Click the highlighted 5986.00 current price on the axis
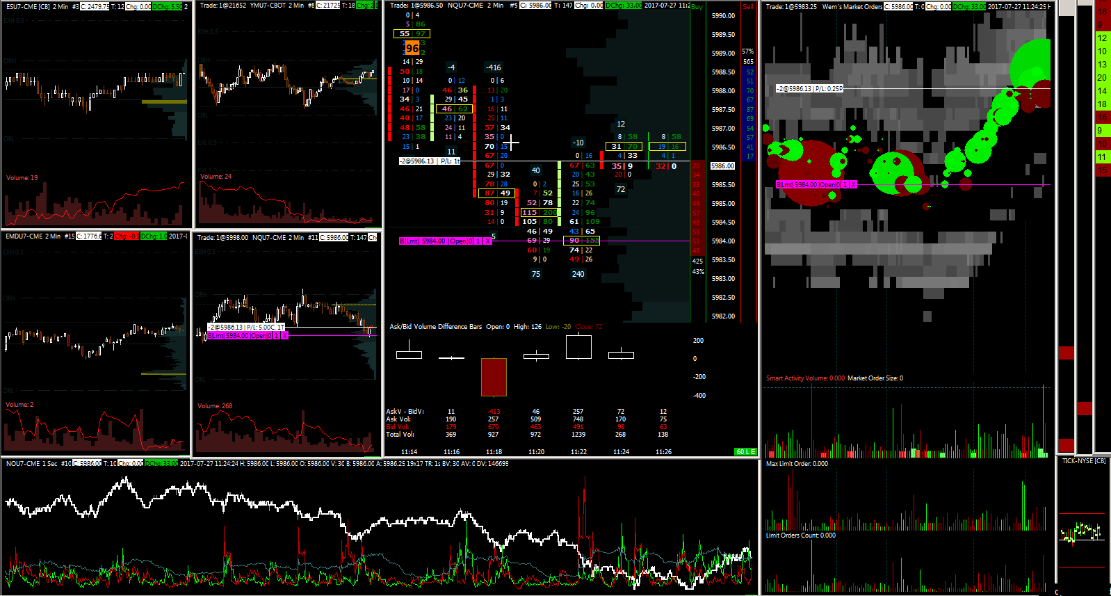This screenshot has width=1111, height=596. (x=723, y=166)
